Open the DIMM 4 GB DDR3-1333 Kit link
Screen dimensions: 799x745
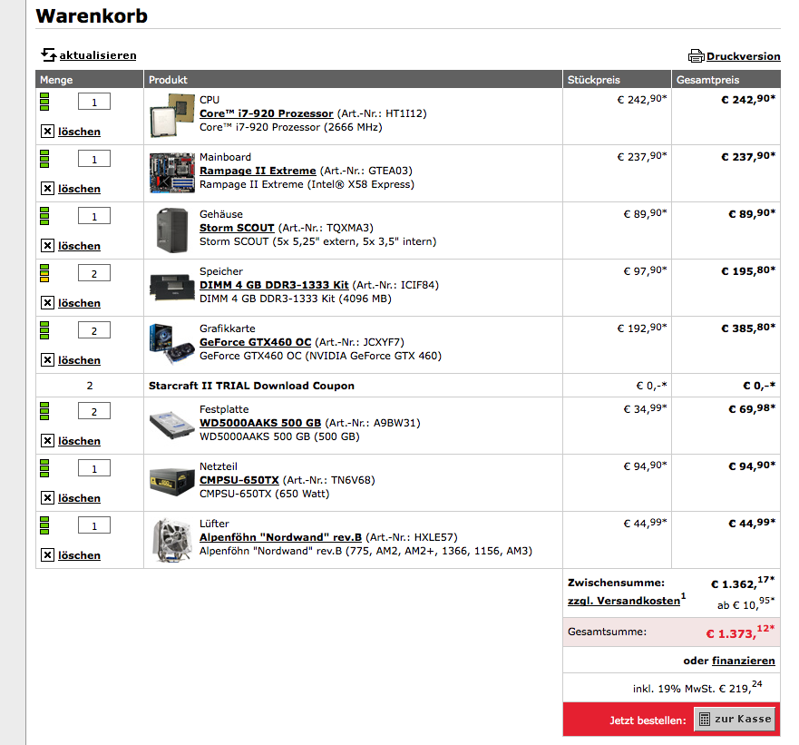pos(274,285)
